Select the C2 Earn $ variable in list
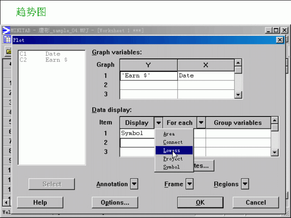291x218 pixels. pos(44,60)
